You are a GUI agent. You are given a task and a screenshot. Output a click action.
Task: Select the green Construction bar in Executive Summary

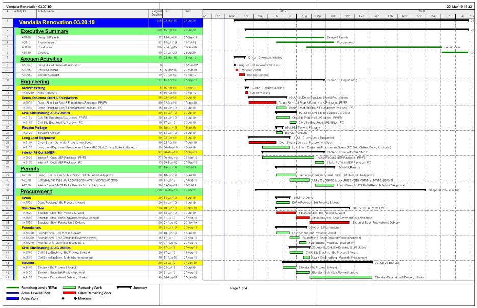[373, 47]
